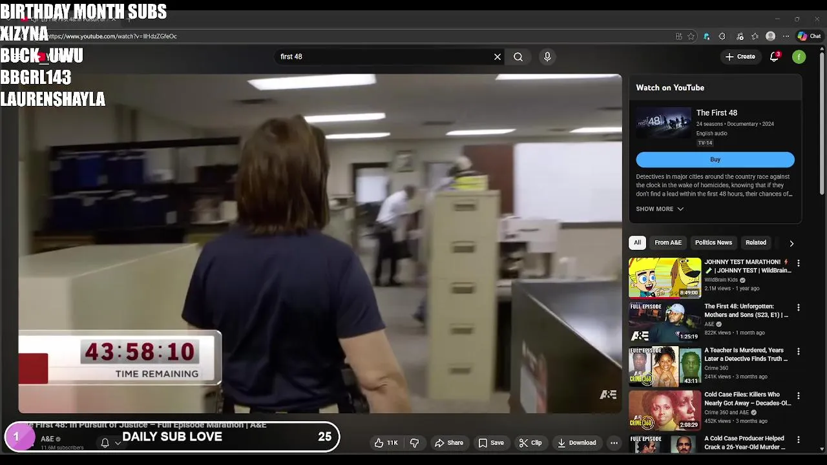Click the TV-14 rating badge
Image resolution: width=827 pixels, height=465 pixels.
pos(705,143)
